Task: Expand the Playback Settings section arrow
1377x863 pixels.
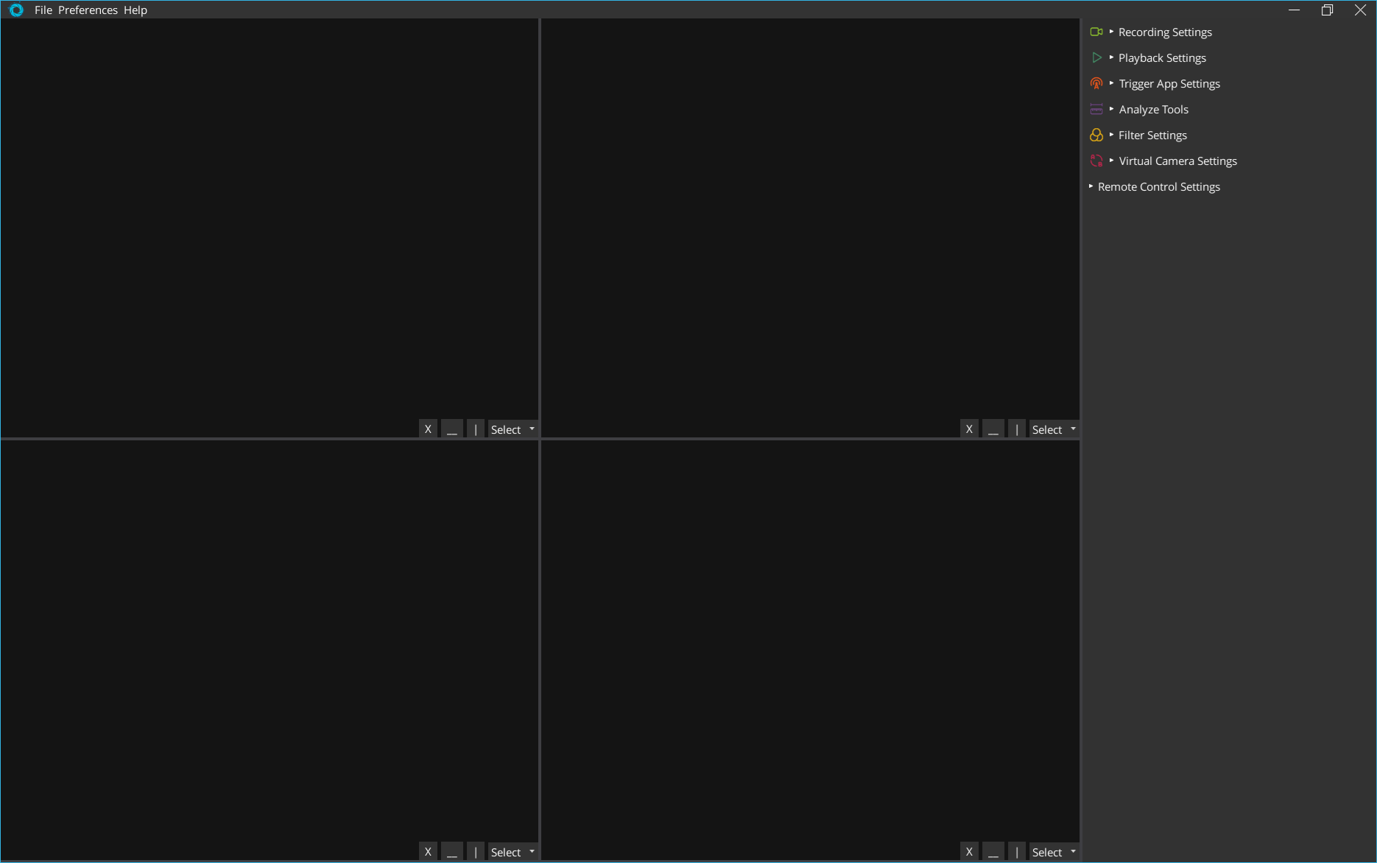Action: click(1111, 57)
